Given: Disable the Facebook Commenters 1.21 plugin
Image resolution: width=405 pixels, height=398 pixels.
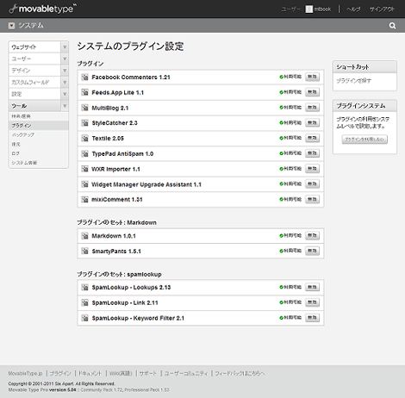Looking at the screenshot, I should pos(312,77).
